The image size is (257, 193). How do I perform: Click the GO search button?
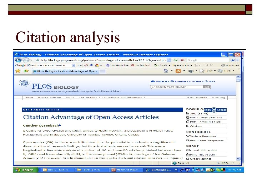207,87
